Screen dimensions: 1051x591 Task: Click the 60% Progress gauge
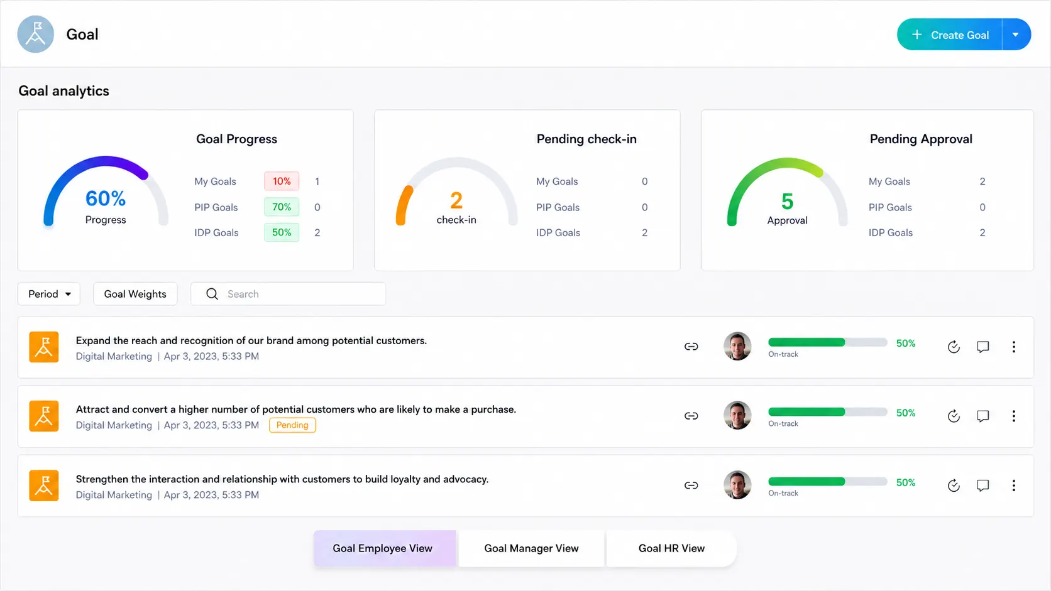click(106, 192)
